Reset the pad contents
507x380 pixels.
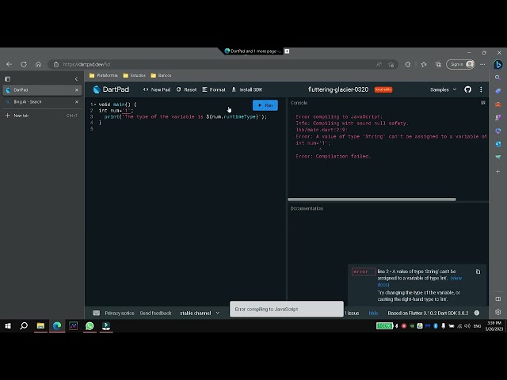187,89
